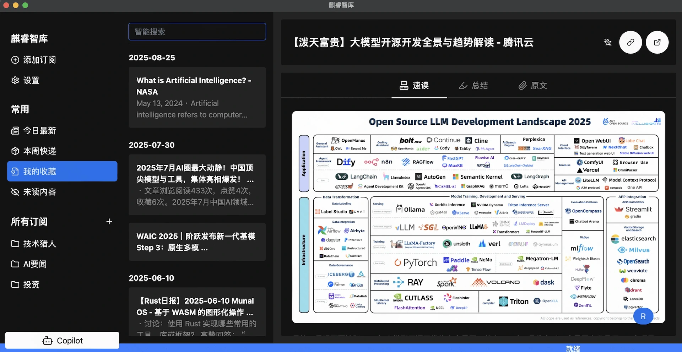Click the Copilot robot icon
Image resolution: width=682 pixels, height=352 pixels.
[x=47, y=341]
